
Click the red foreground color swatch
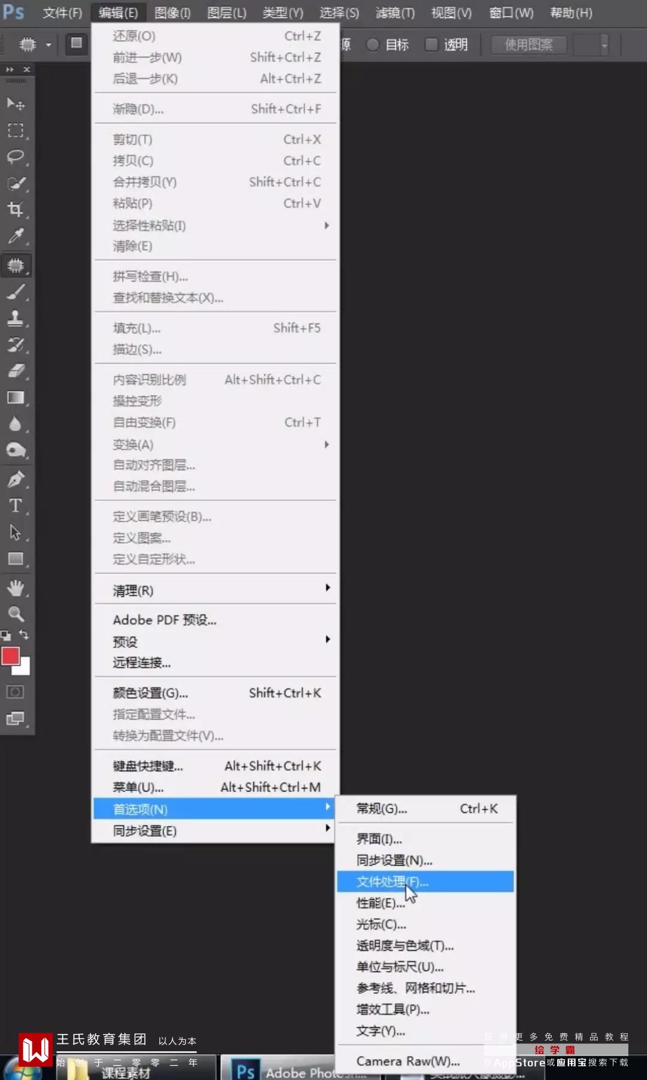coord(10,656)
